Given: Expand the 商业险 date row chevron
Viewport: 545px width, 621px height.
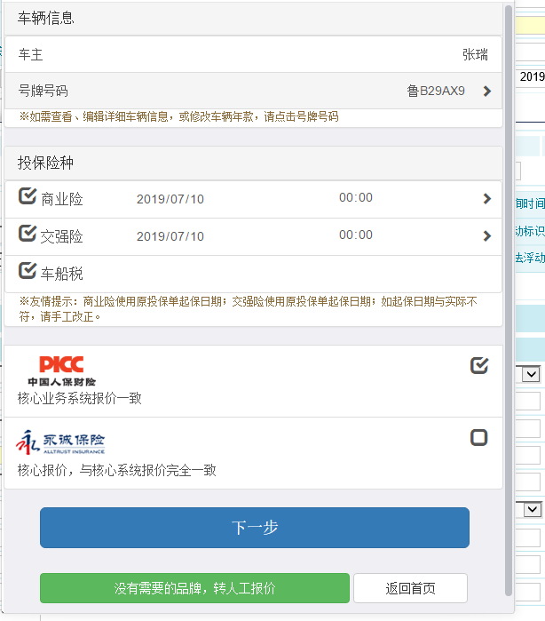Looking at the screenshot, I should [x=487, y=199].
